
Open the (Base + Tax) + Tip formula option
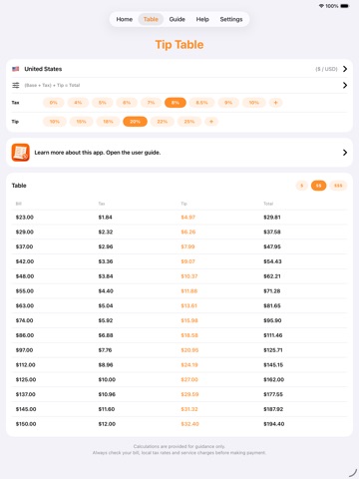click(x=52, y=85)
